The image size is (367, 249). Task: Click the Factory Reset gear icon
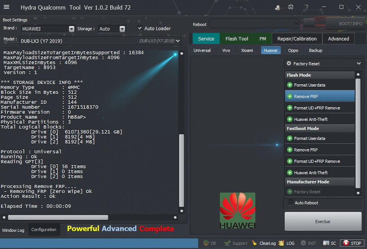289,64
